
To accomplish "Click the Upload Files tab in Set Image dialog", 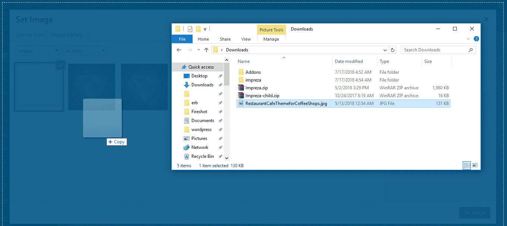I will click(x=30, y=35).
